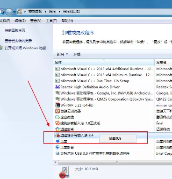This screenshot has height=179, width=172.
Task: Sort list by 名称 column header
Action: pyautogui.click(x=104, y=62)
